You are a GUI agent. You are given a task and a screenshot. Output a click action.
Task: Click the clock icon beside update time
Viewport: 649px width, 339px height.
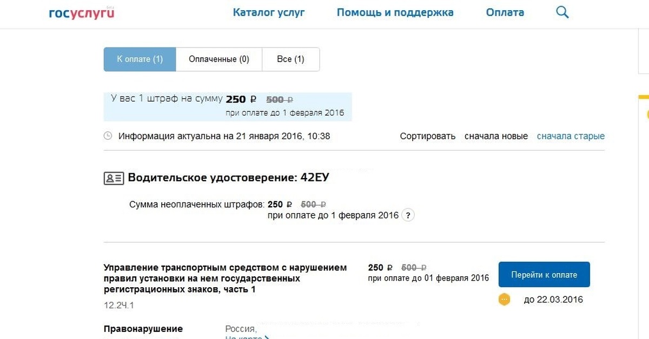(108, 136)
